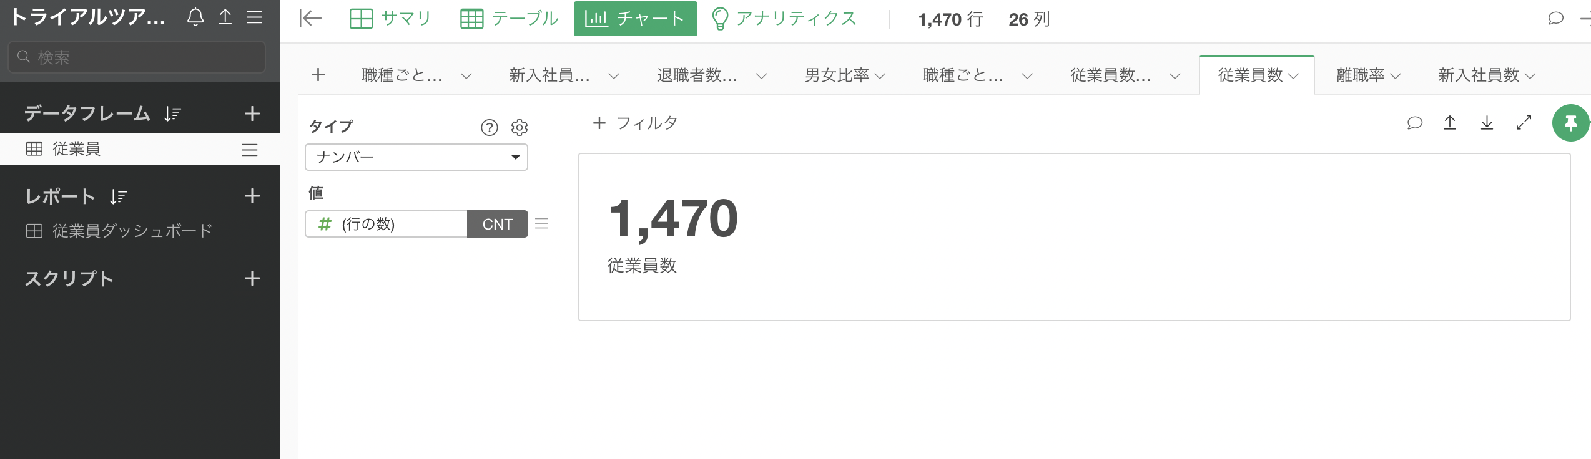Open the hamburger menu beside 従業員 data frame
1591x459 pixels.
[250, 150]
